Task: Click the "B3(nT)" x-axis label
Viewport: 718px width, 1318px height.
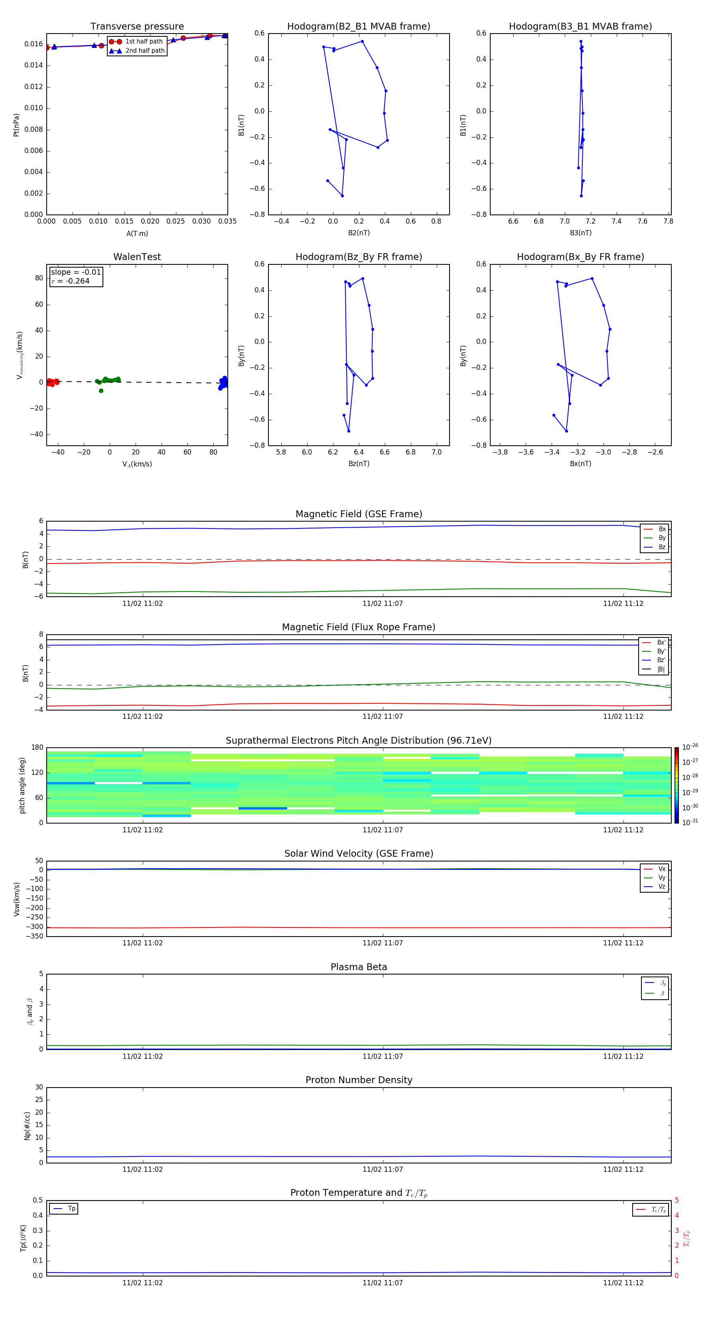Action: [x=580, y=233]
